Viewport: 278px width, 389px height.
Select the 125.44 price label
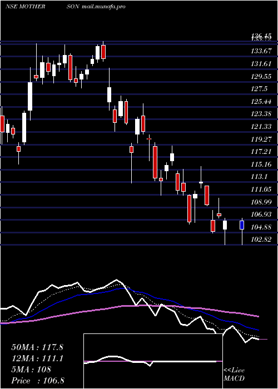(261, 102)
